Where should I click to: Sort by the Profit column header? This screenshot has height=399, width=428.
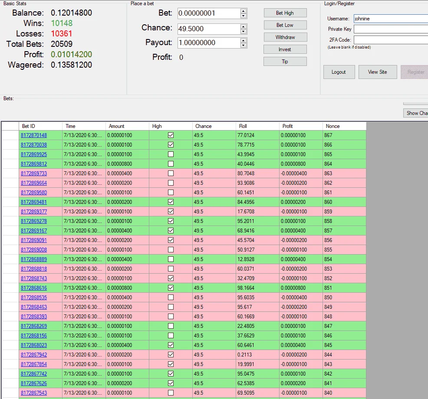coord(301,126)
